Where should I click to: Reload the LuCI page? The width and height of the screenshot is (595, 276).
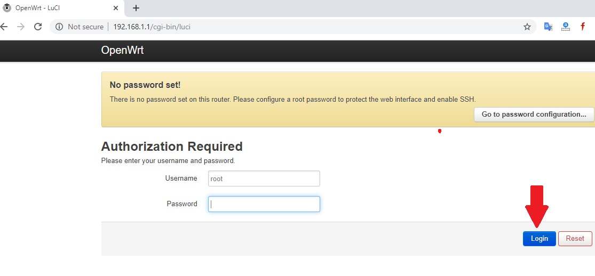(38, 27)
